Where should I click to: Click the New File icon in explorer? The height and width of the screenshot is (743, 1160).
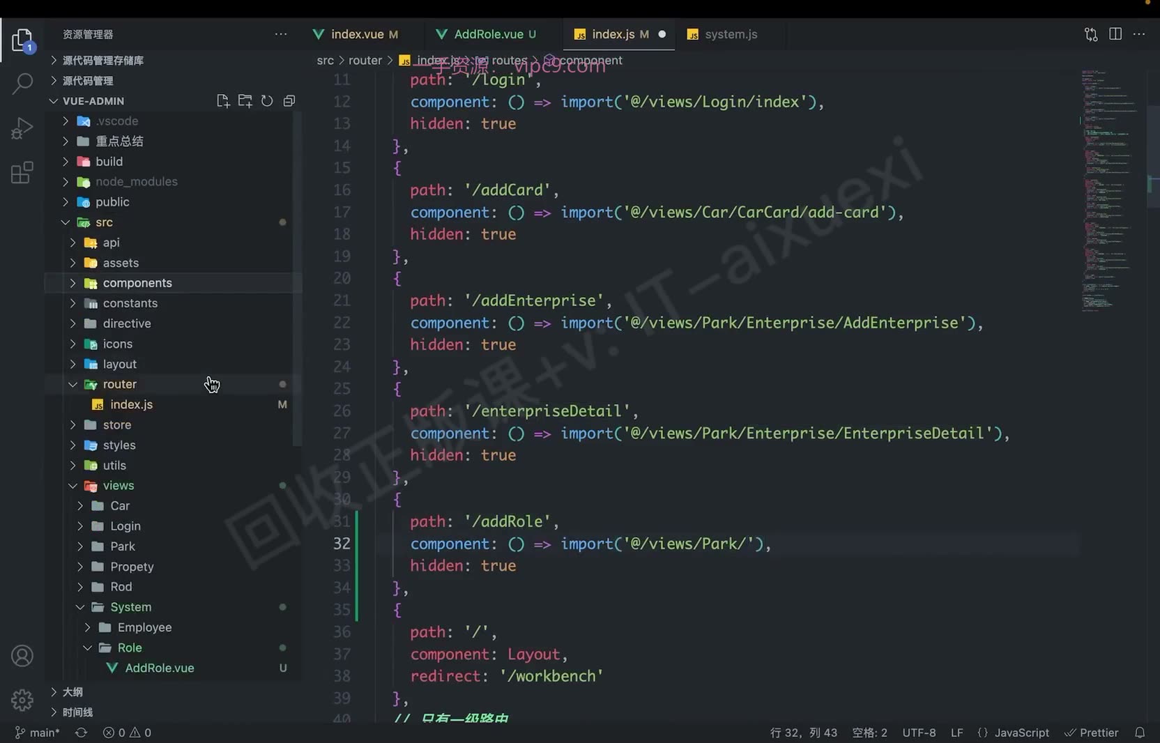(x=223, y=101)
